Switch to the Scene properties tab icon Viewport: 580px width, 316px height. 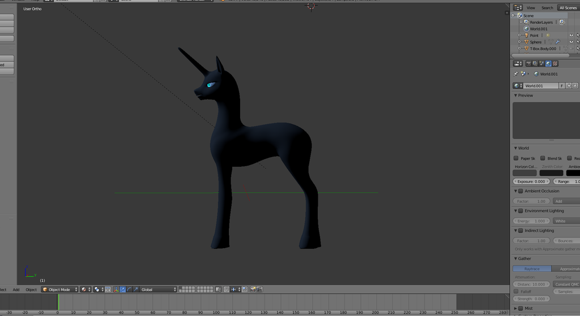click(541, 63)
